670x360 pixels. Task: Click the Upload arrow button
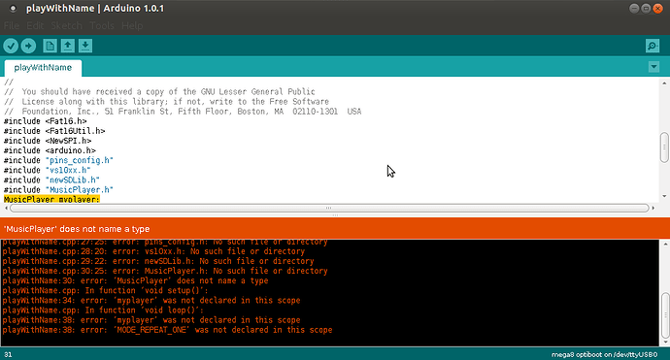click(28, 46)
